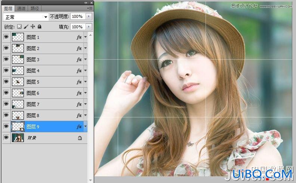Select layer named 图层 3
296x183 pixels.
coord(33,60)
